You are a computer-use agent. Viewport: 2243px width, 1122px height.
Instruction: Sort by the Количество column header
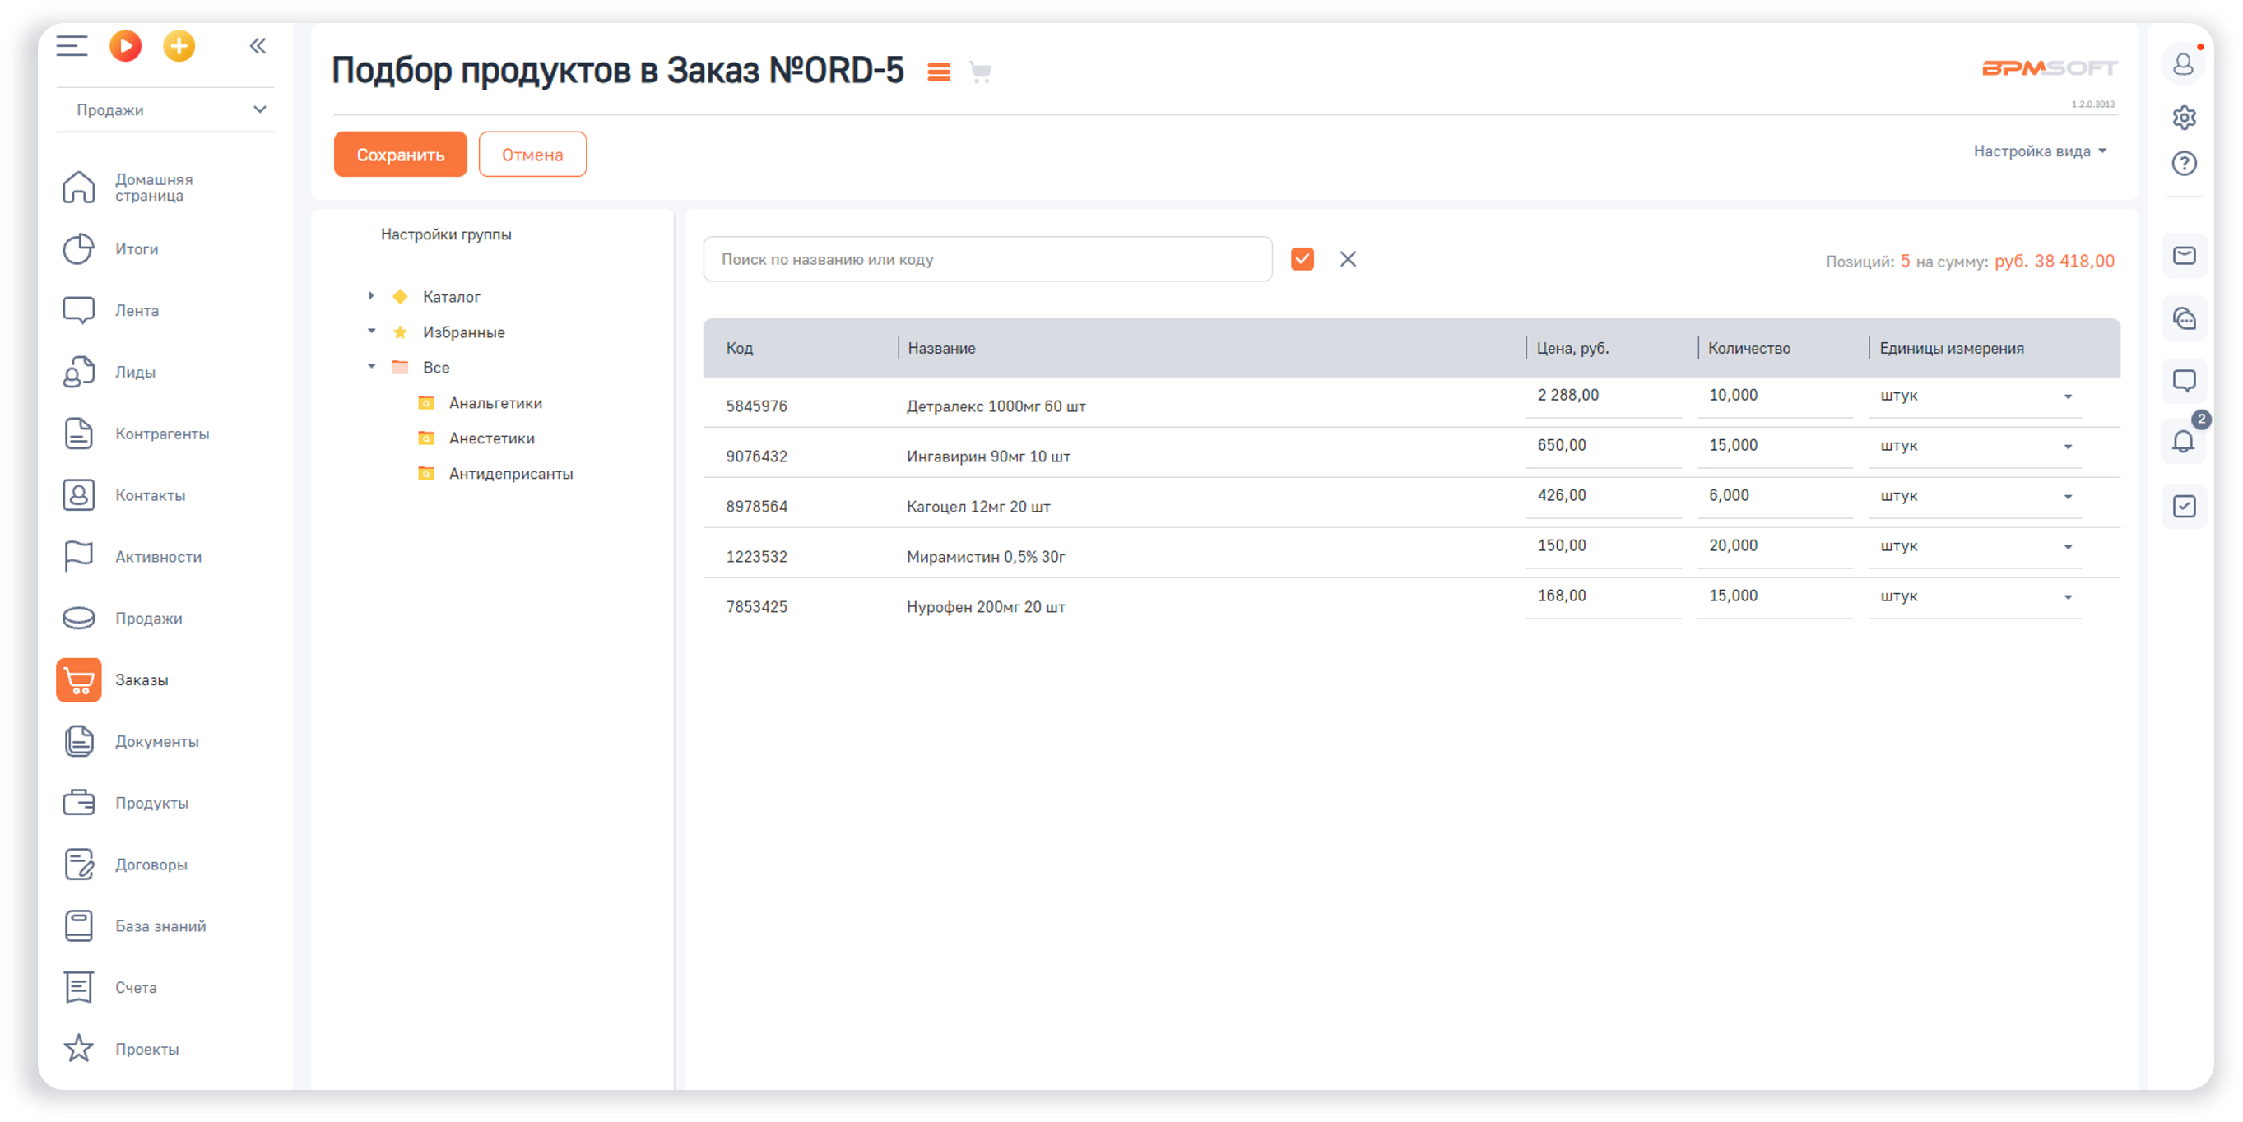pos(1748,348)
